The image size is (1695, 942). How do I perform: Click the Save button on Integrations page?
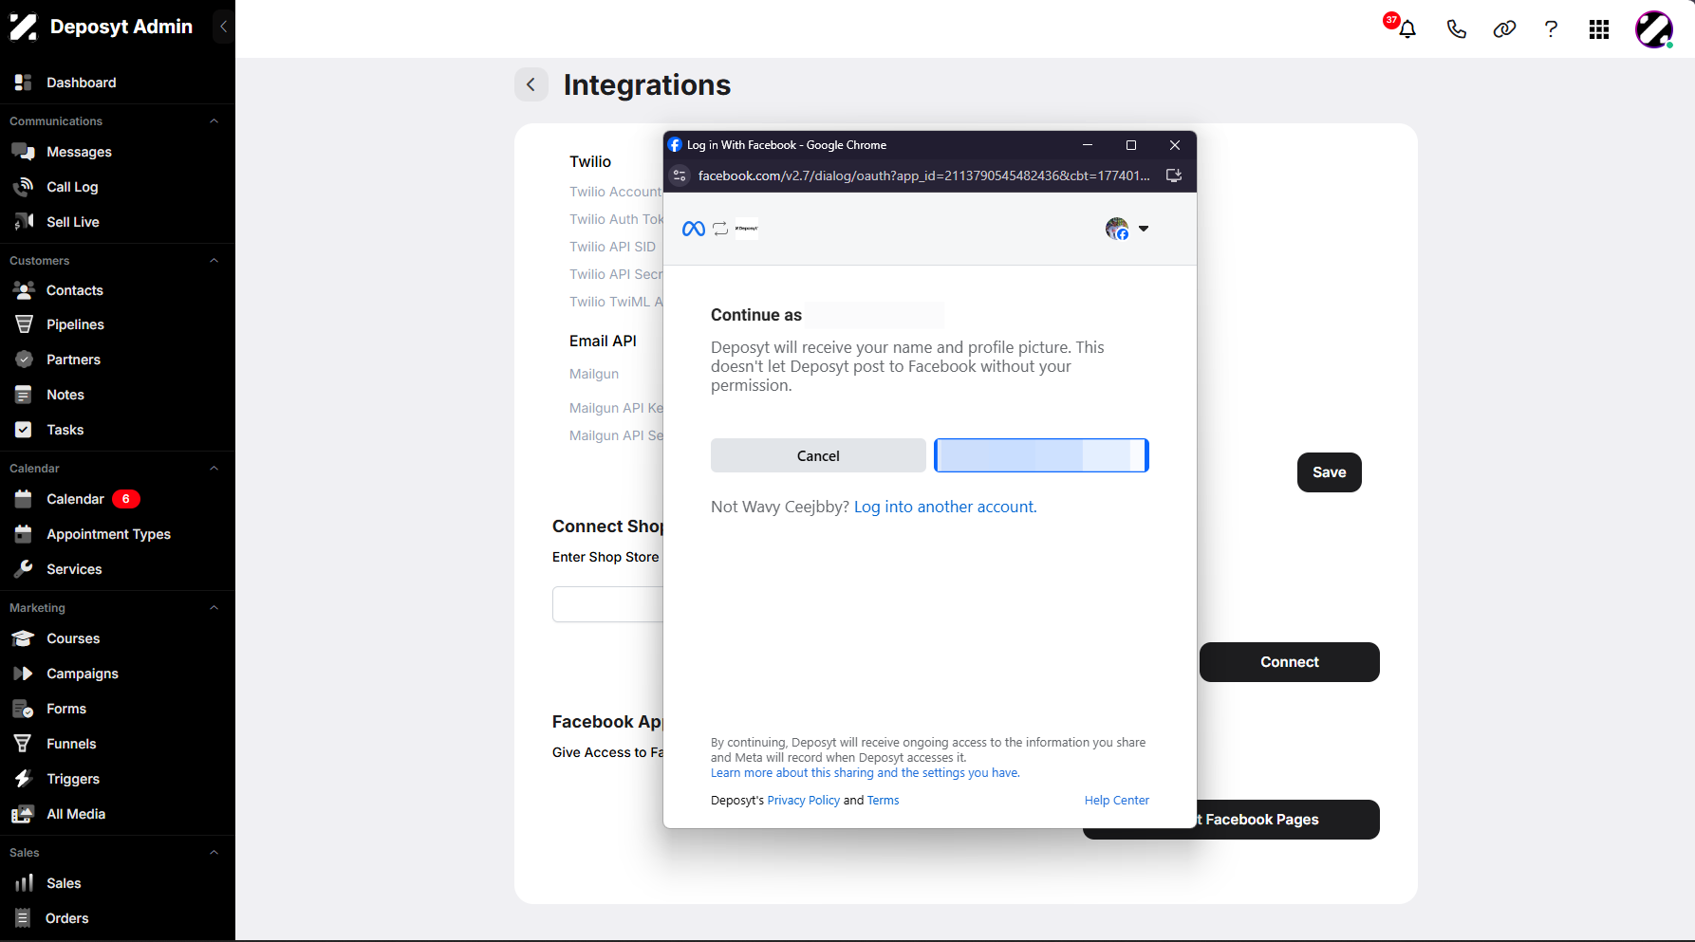[x=1329, y=472]
